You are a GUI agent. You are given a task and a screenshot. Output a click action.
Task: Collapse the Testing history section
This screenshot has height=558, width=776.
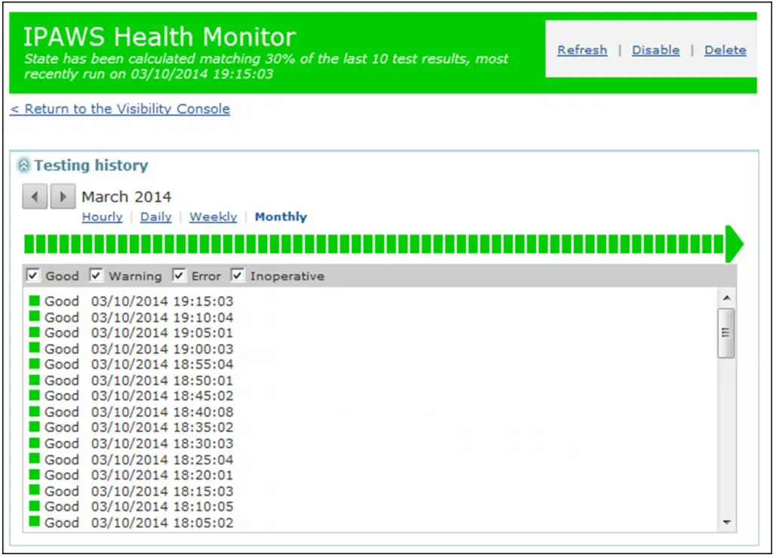point(24,166)
